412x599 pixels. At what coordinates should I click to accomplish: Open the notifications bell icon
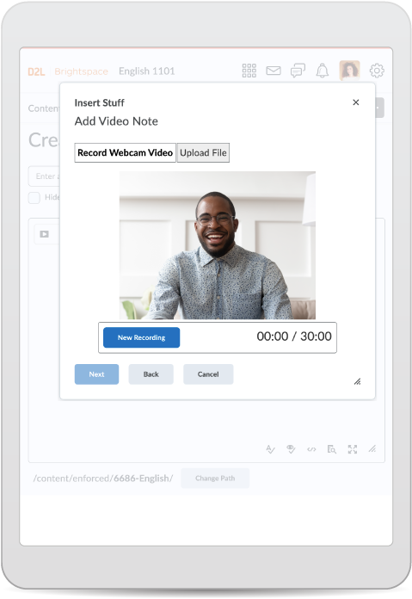pyautogui.click(x=323, y=71)
